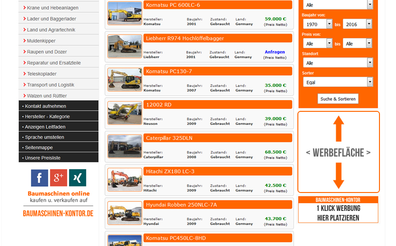Viewport: 396px width, 246px height.
Task: Click 59.000 € price of Komatsu PC 600LC-6
Action: pos(275,18)
